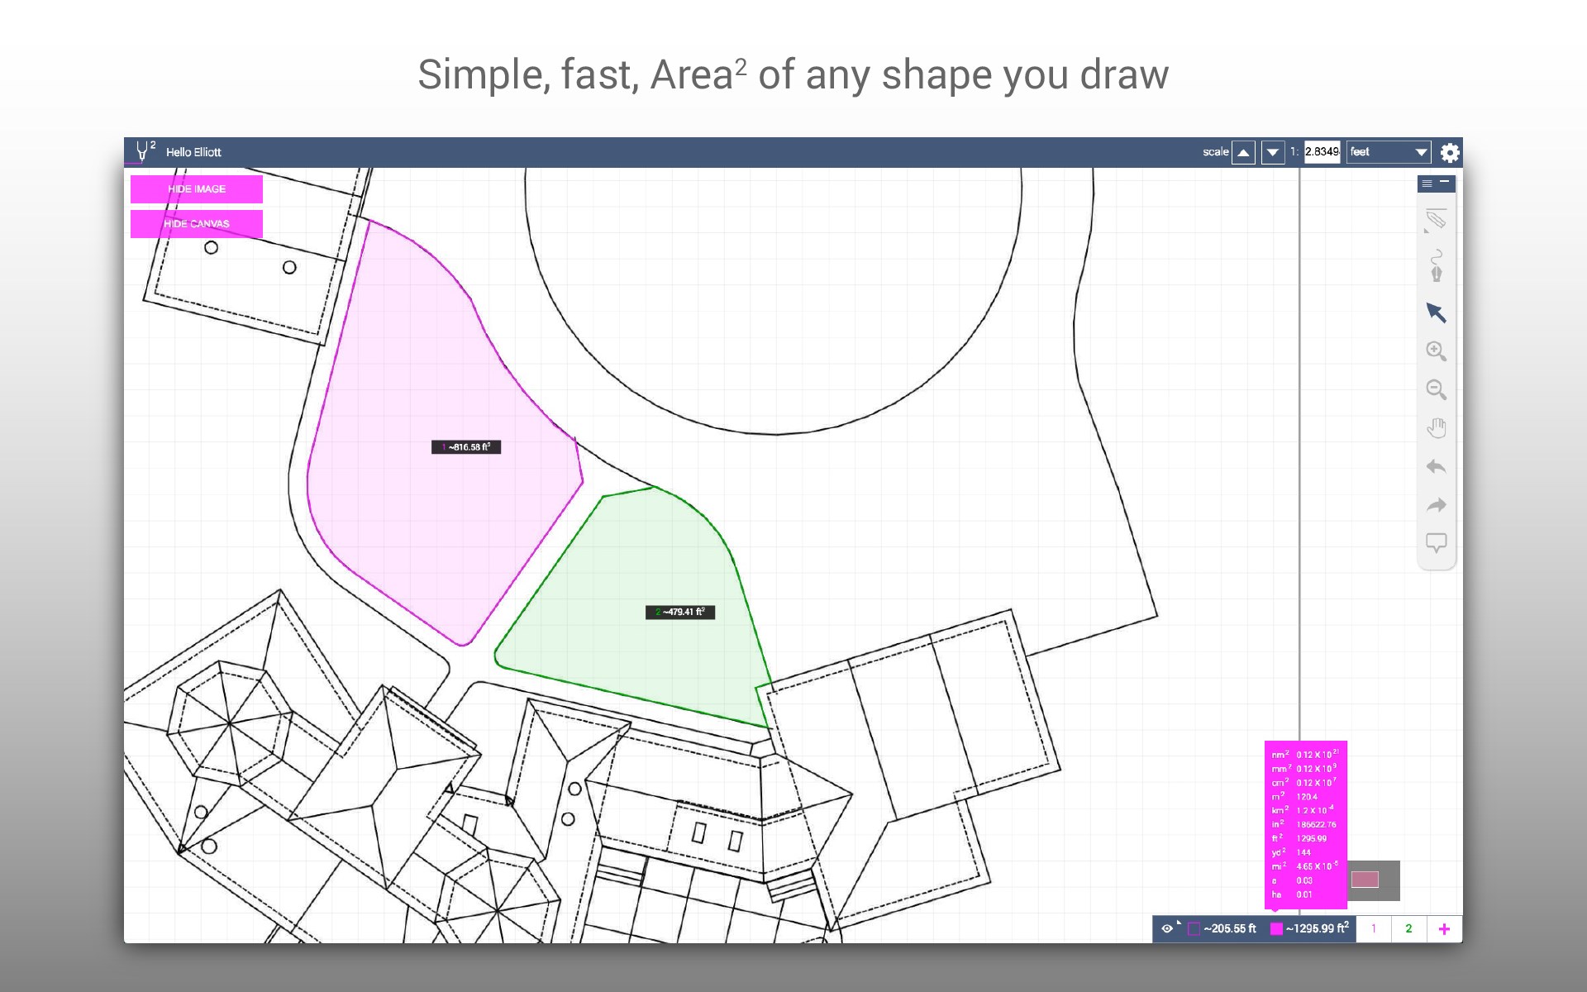This screenshot has width=1587, height=992.
Task: Toggle the perimeter outline square
Action: [x=1194, y=929]
